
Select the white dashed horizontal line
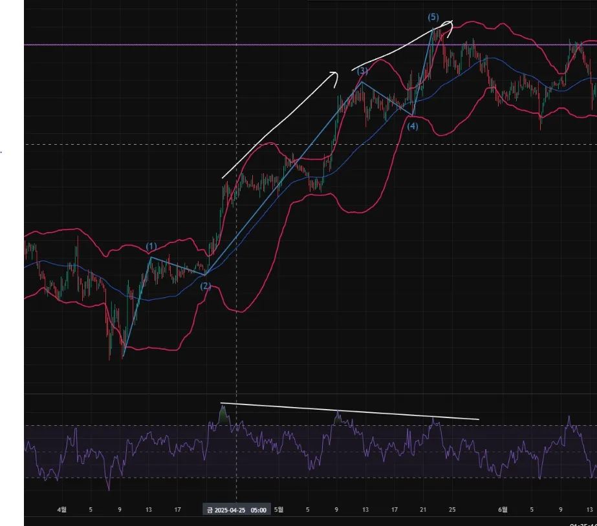tap(310, 145)
